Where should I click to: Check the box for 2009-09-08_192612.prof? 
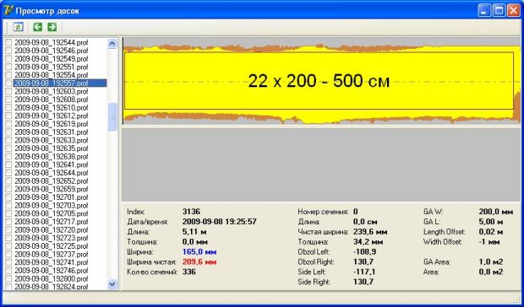tap(8, 116)
